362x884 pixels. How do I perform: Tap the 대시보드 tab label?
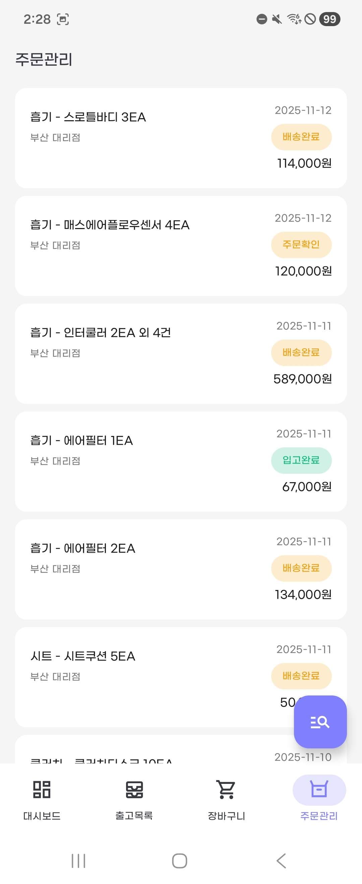tap(42, 816)
